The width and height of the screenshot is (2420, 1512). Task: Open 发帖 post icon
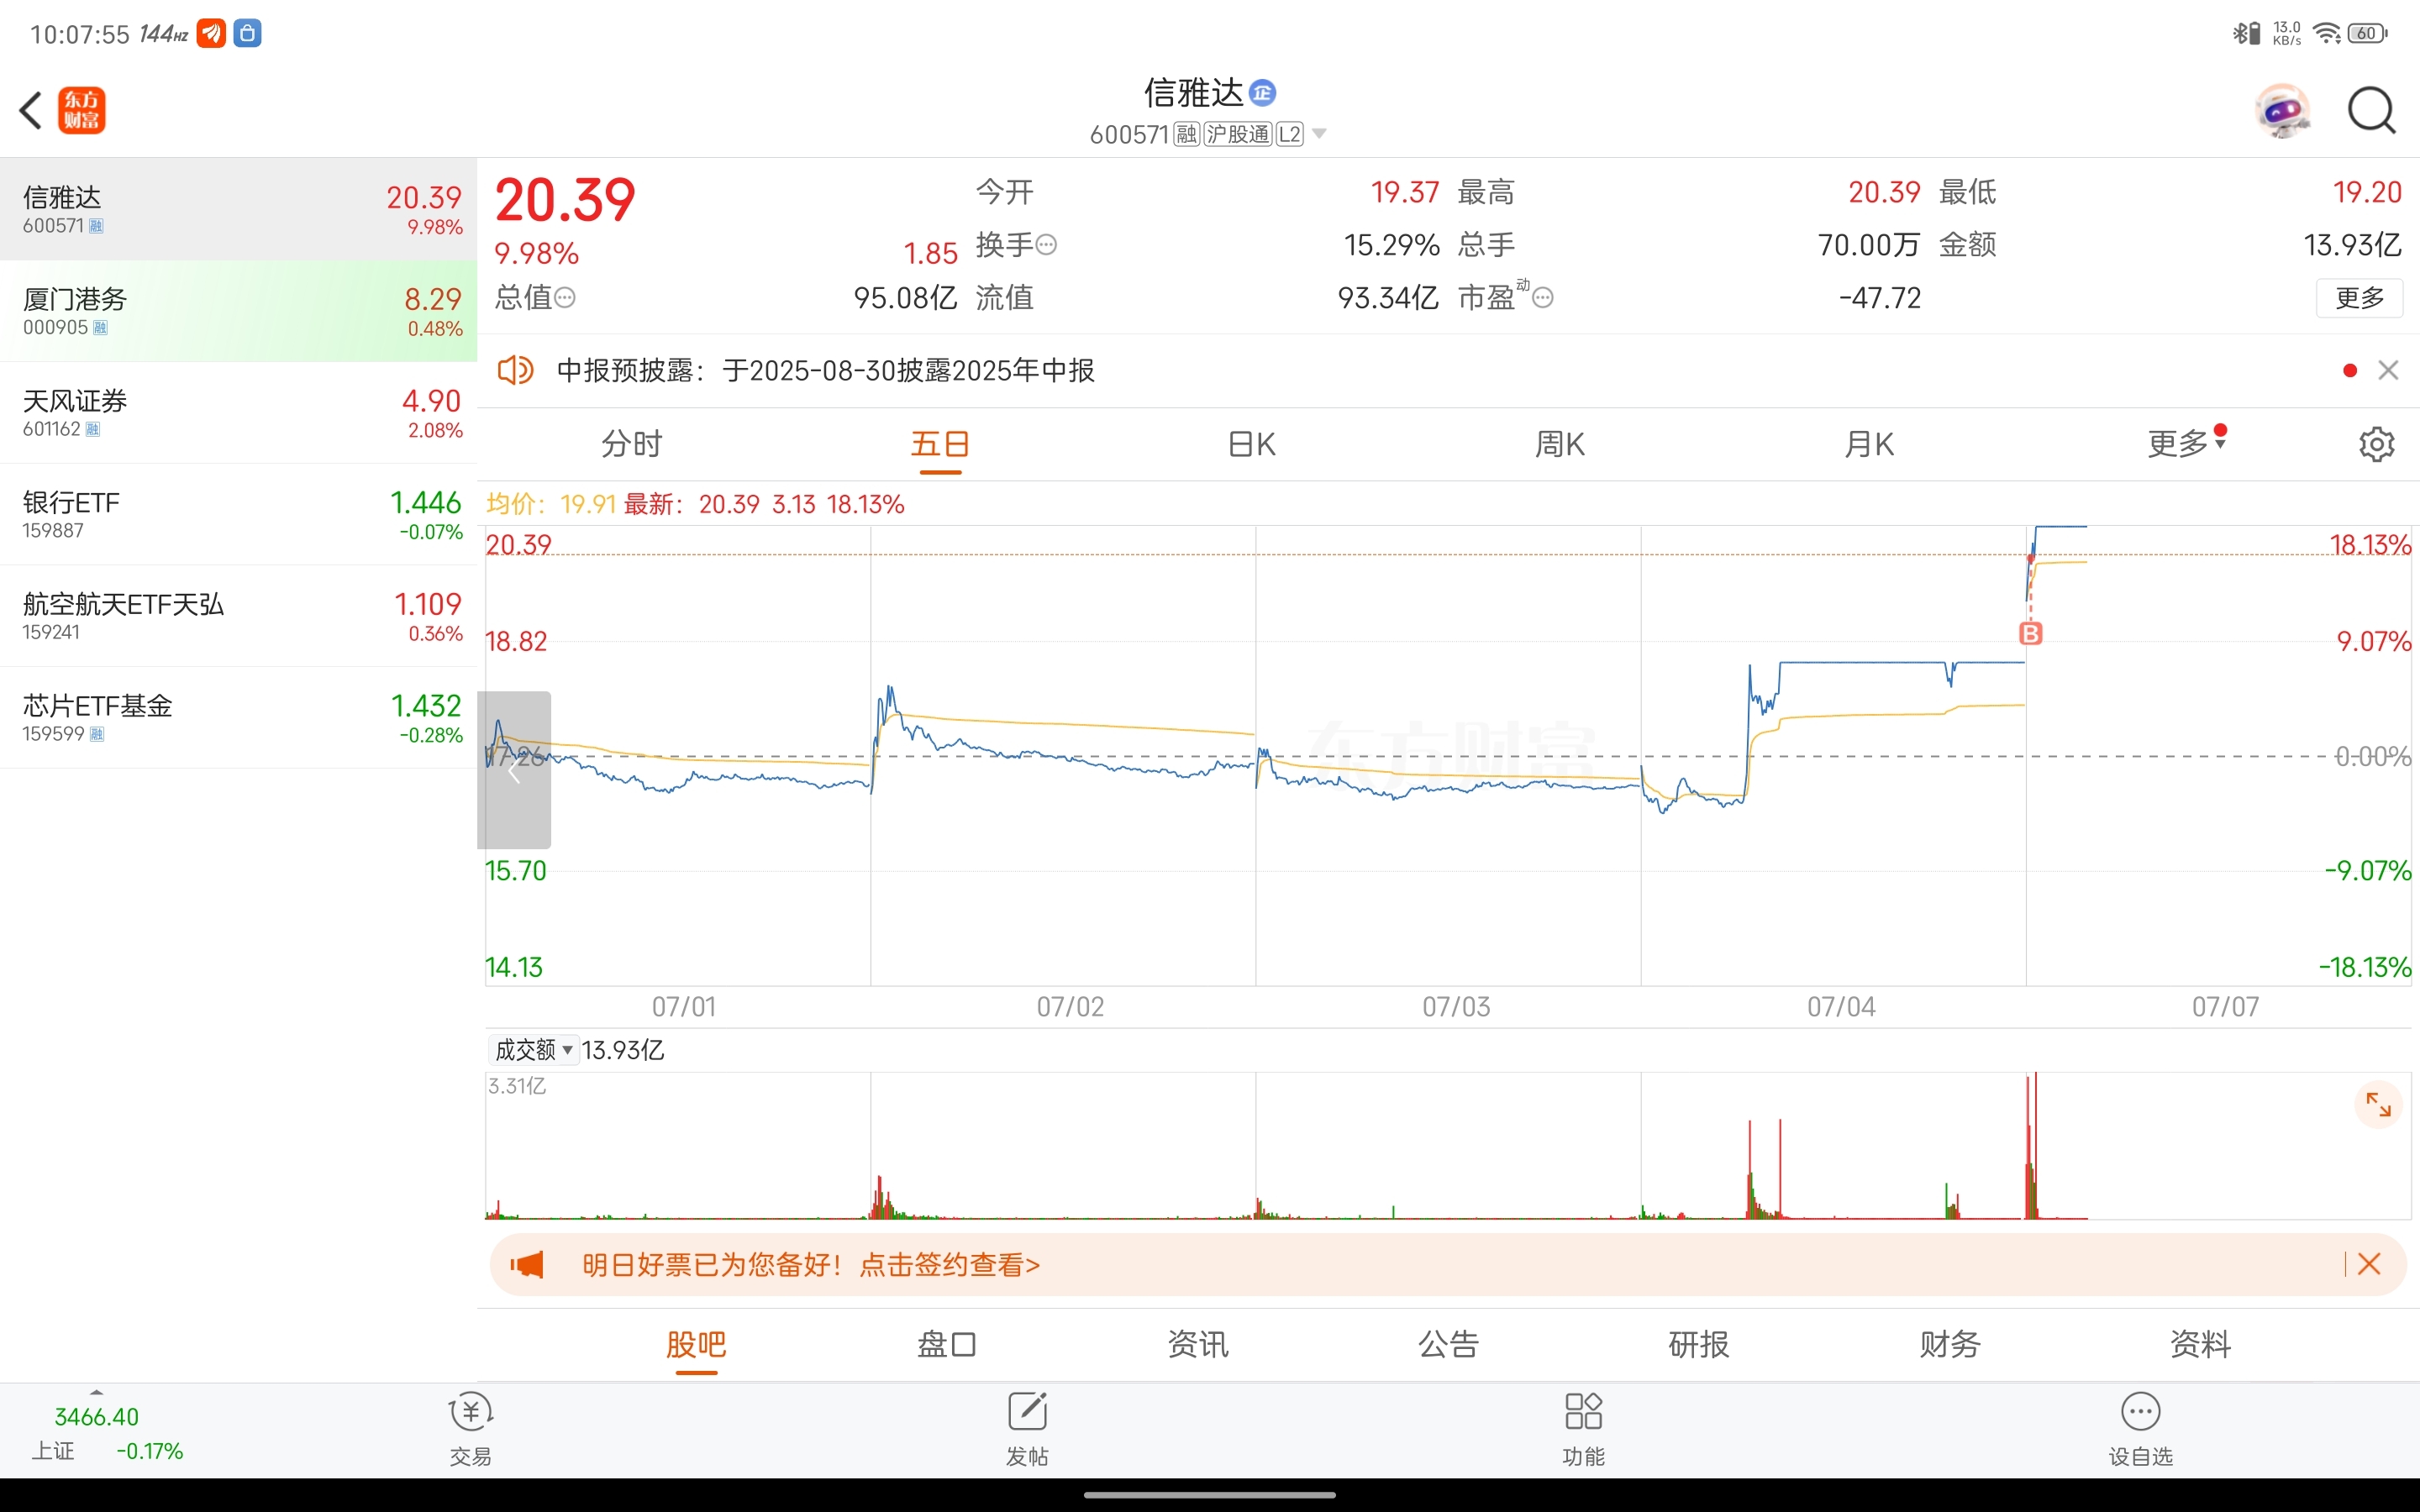coord(1027,1428)
